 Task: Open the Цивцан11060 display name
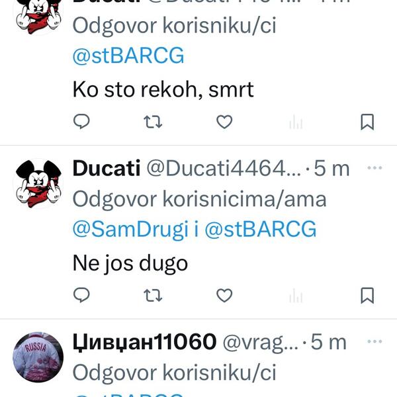(144, 342)
